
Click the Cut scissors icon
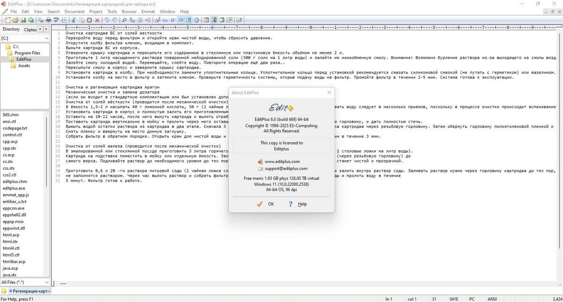coord(74,20)
